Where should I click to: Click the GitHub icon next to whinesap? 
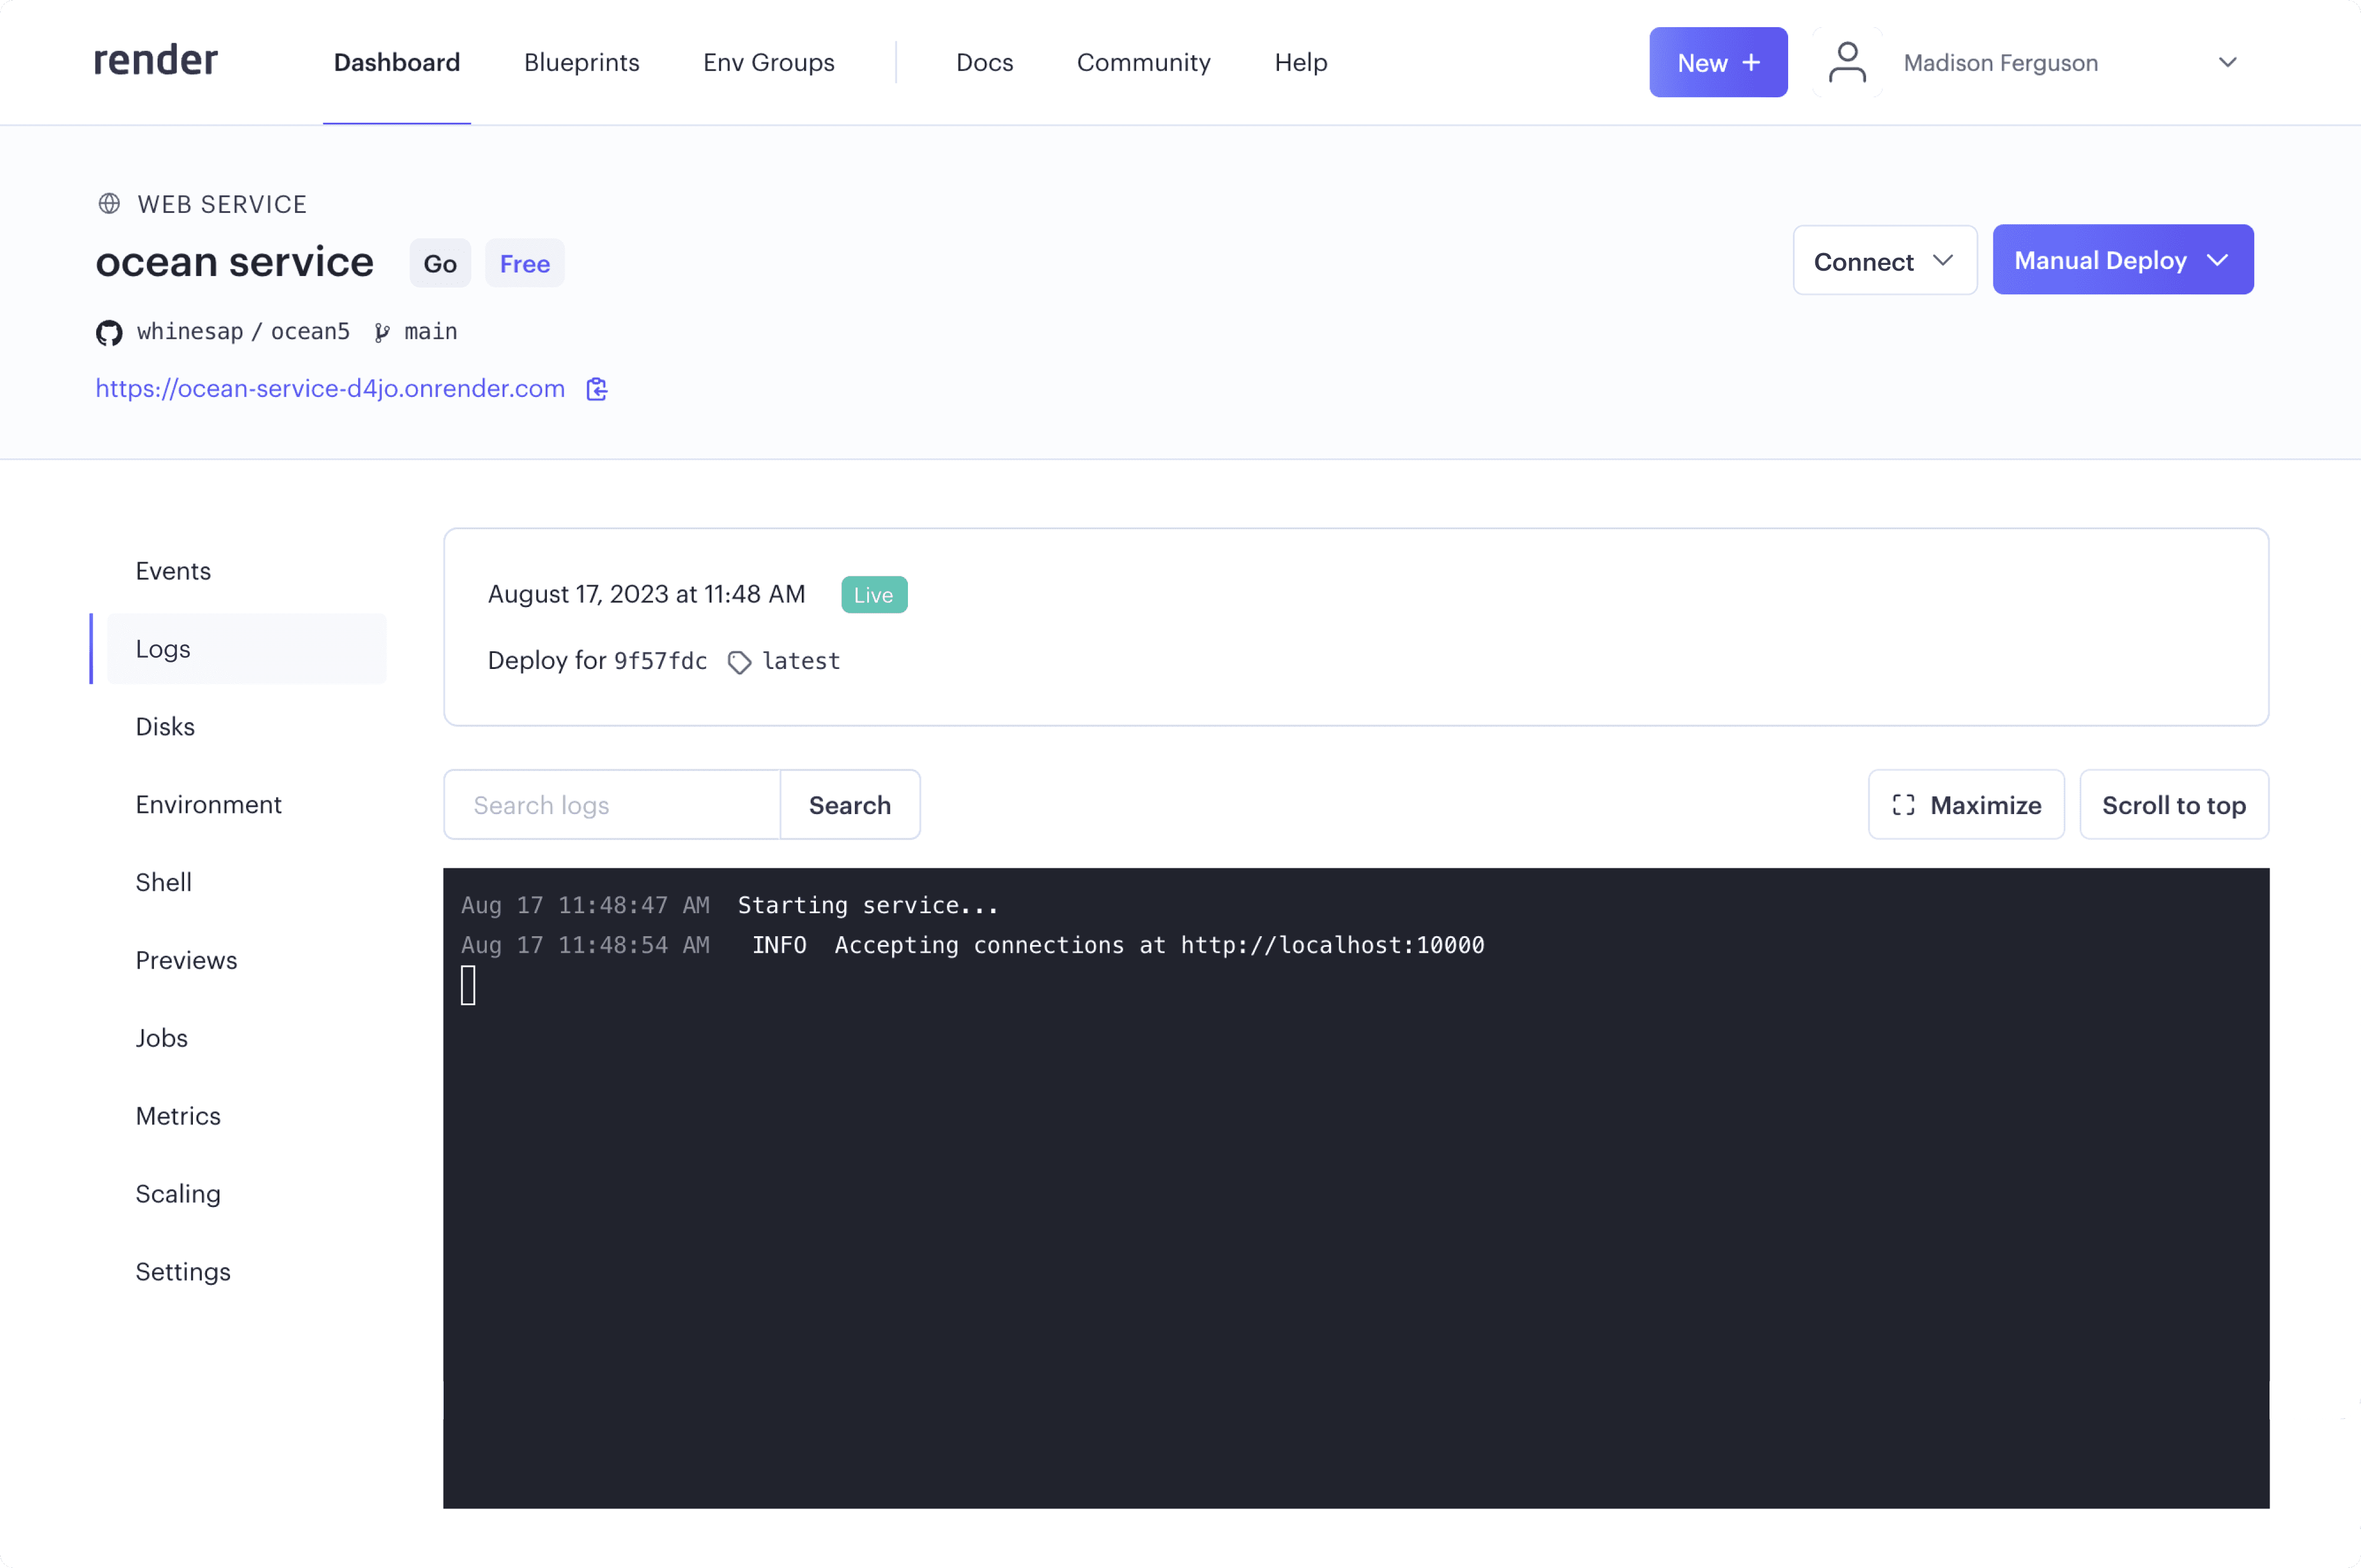(109, 332)
